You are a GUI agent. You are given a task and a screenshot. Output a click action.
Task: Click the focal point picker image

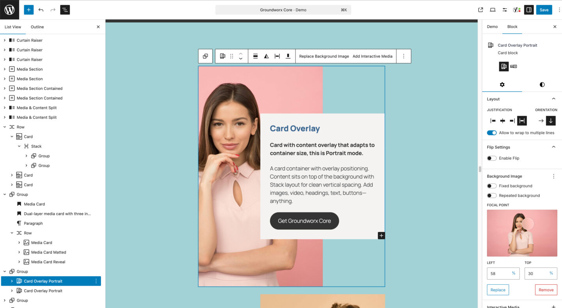(522, 233)
